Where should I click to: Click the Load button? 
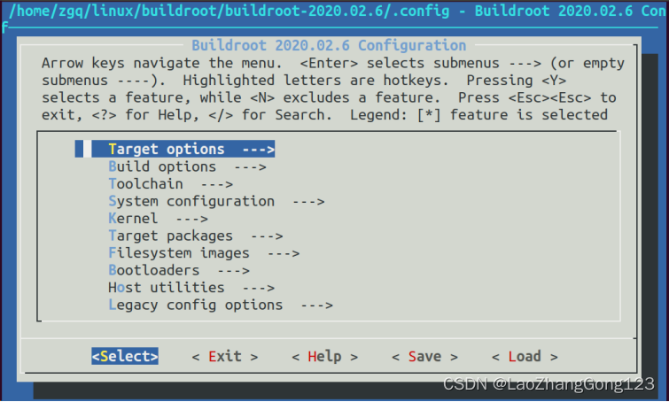tap(525, 356)
